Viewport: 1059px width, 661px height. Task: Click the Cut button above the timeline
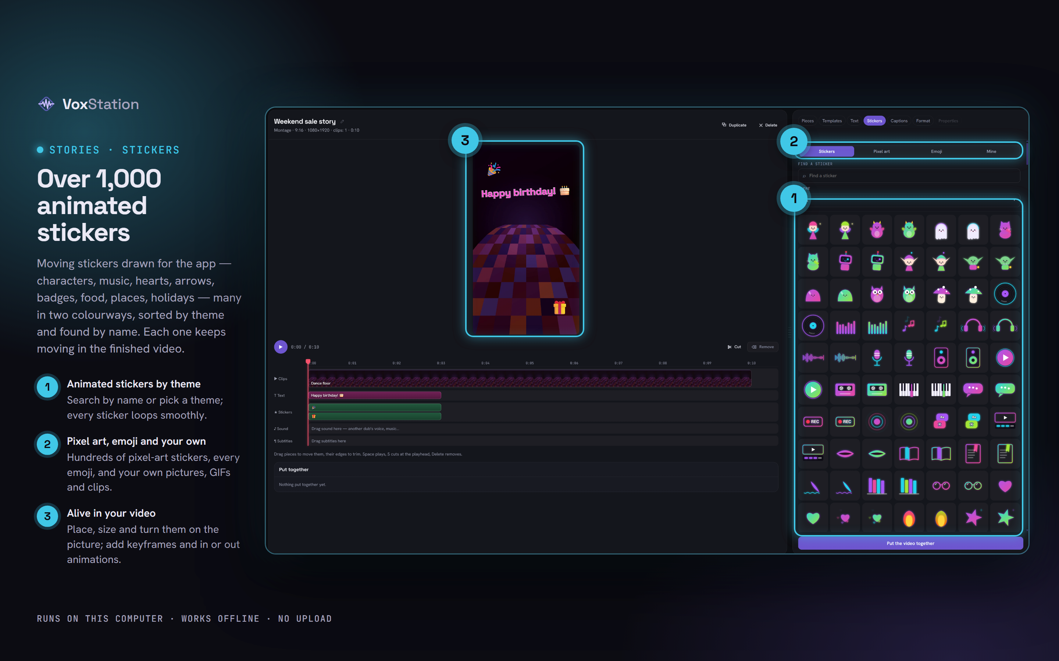tap(734, 347)
